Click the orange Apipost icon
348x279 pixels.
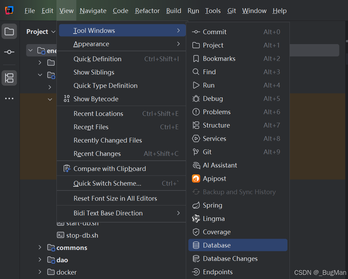click(x=196, y=178)
